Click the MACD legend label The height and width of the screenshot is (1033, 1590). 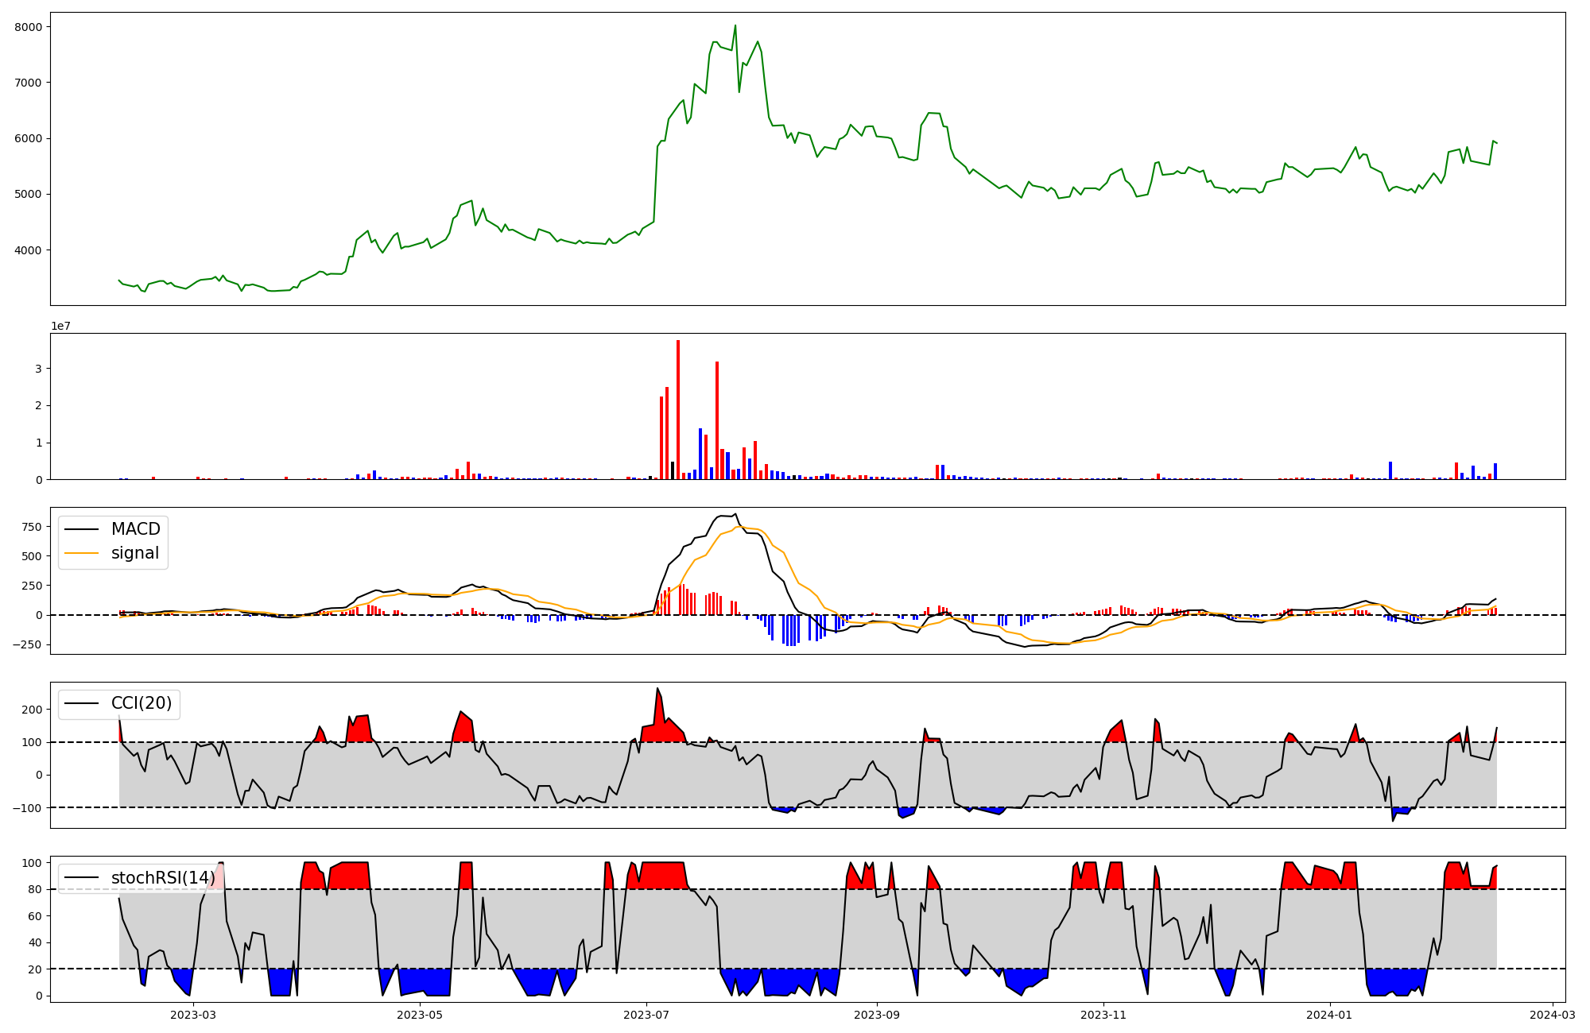[135, 529]
